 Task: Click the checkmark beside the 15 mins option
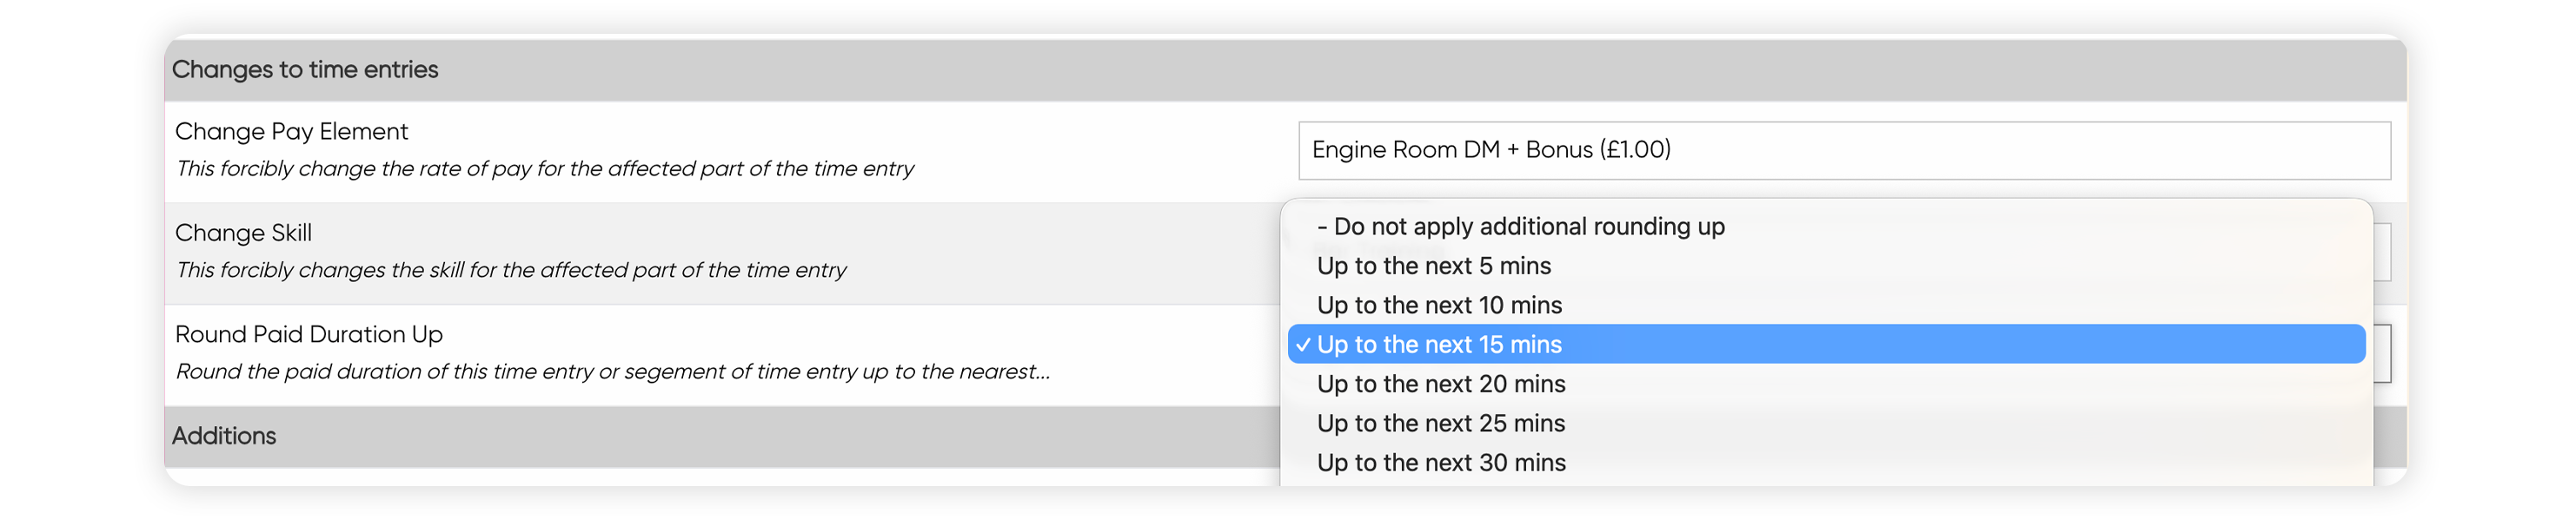(1303, 345)
